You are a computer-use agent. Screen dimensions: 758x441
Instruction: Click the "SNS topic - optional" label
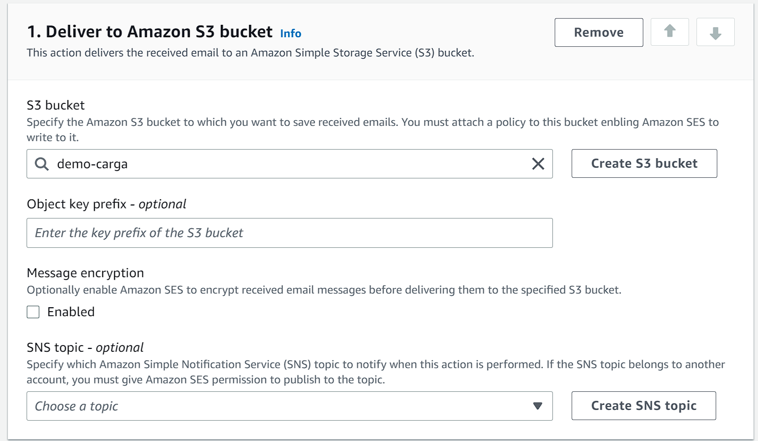[85, 347]
